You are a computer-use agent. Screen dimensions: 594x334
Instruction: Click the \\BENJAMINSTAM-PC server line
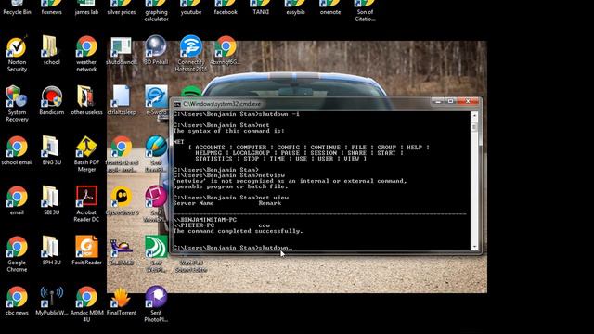(x=205, y=220)
